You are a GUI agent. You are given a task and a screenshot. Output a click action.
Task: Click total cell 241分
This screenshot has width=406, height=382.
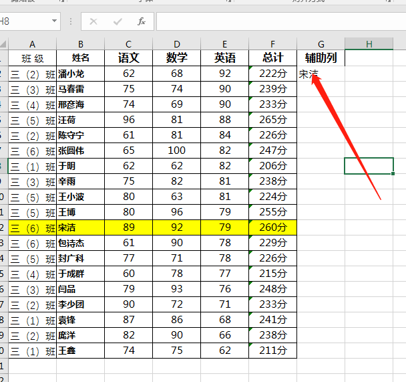click(272, 320)
